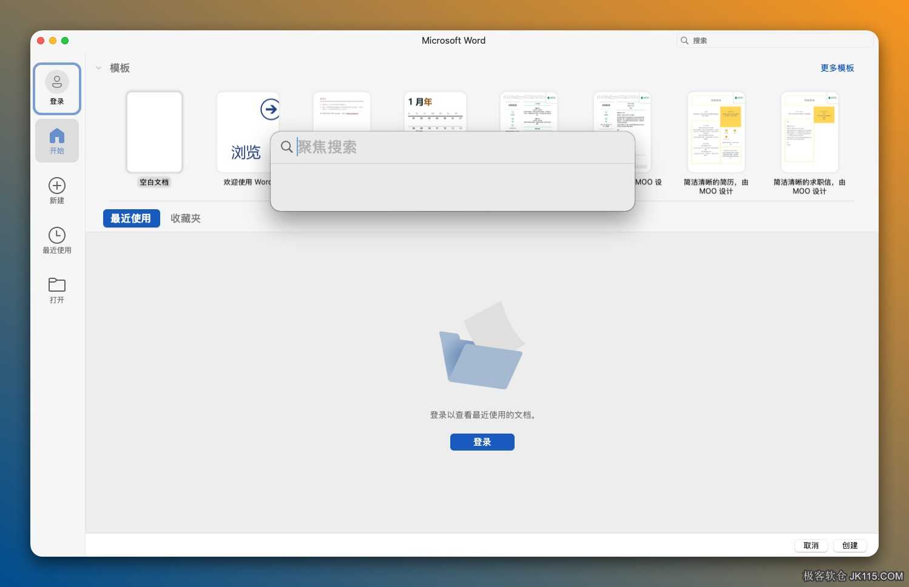Click the 取消 button
The image size is (909, 587).
click(811, 546)
